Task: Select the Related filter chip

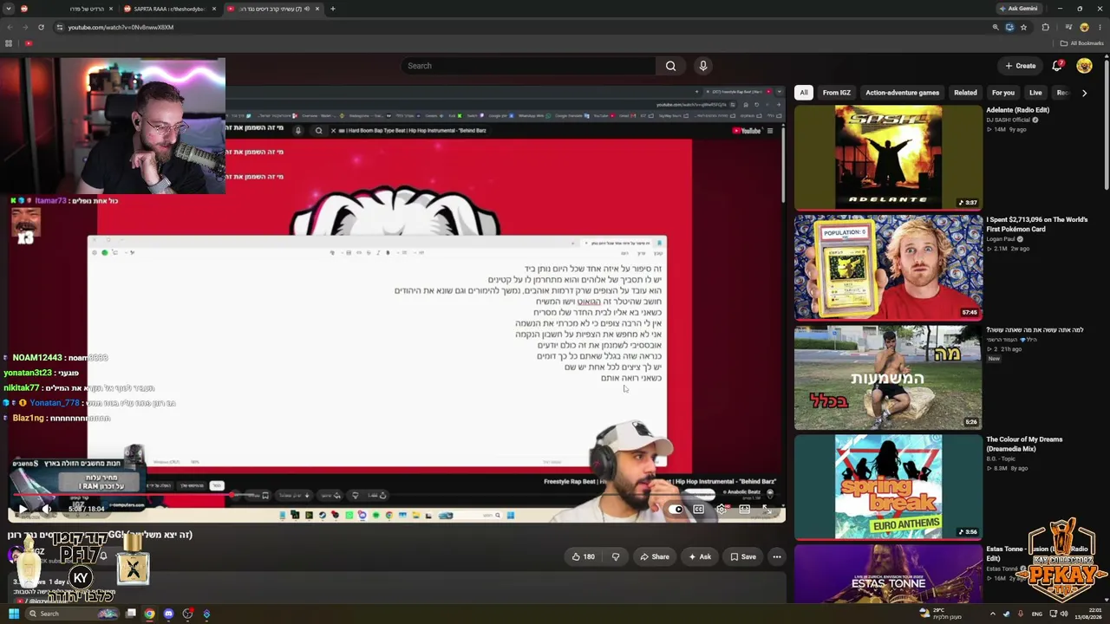Action: click(965, 93)
